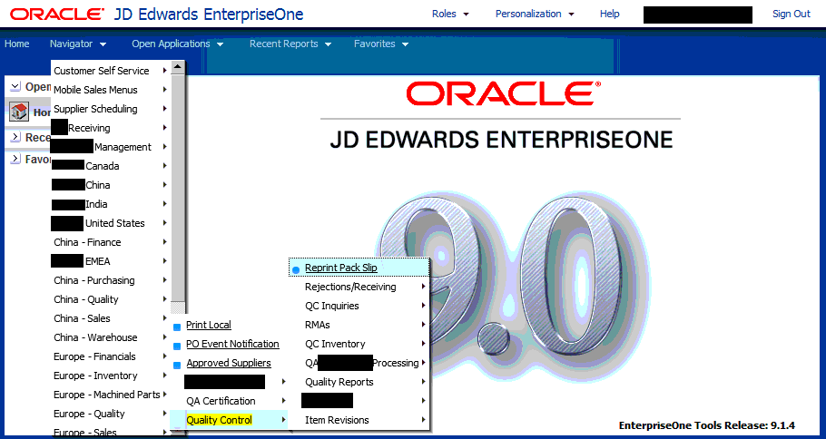The image size is (826, 439).
Task: Open the Navigator menu
Action: pos(78,44)
